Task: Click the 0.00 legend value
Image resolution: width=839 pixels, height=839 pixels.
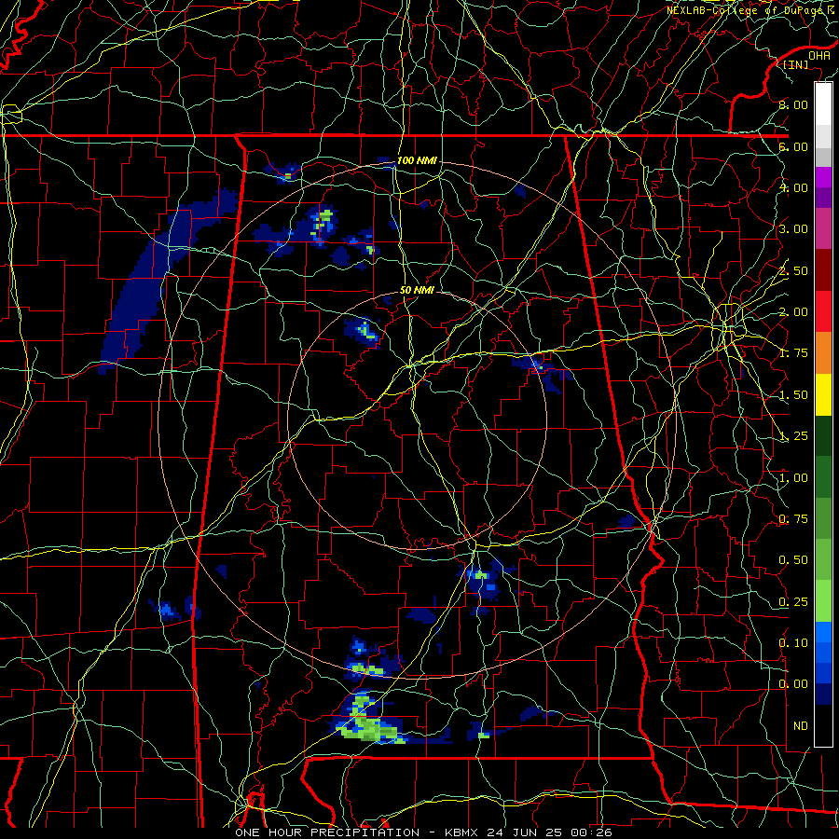Action: 793,684
